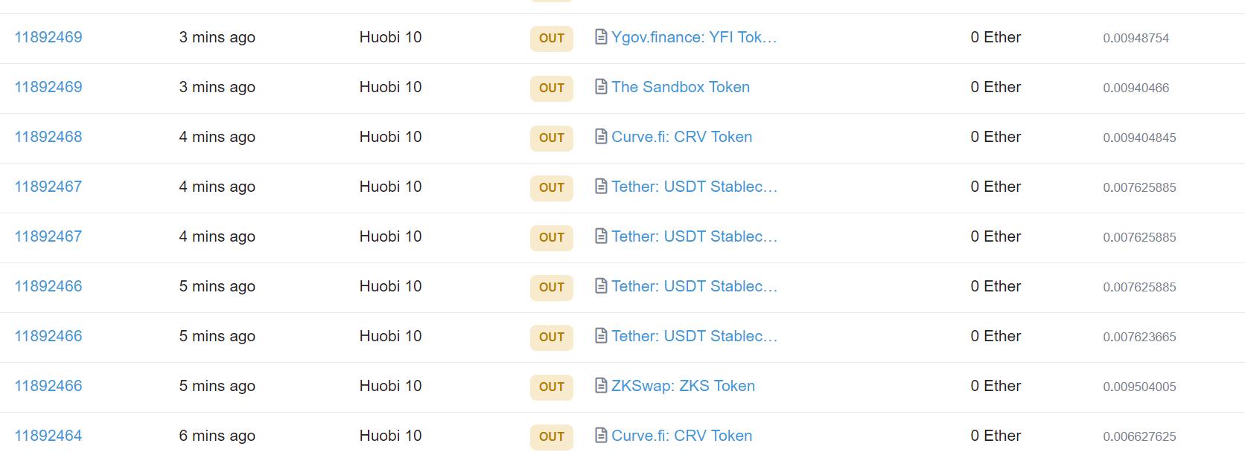Open the ZKSwap: ZKS Token link
The image size is (1245, 455).
[683, 386]
